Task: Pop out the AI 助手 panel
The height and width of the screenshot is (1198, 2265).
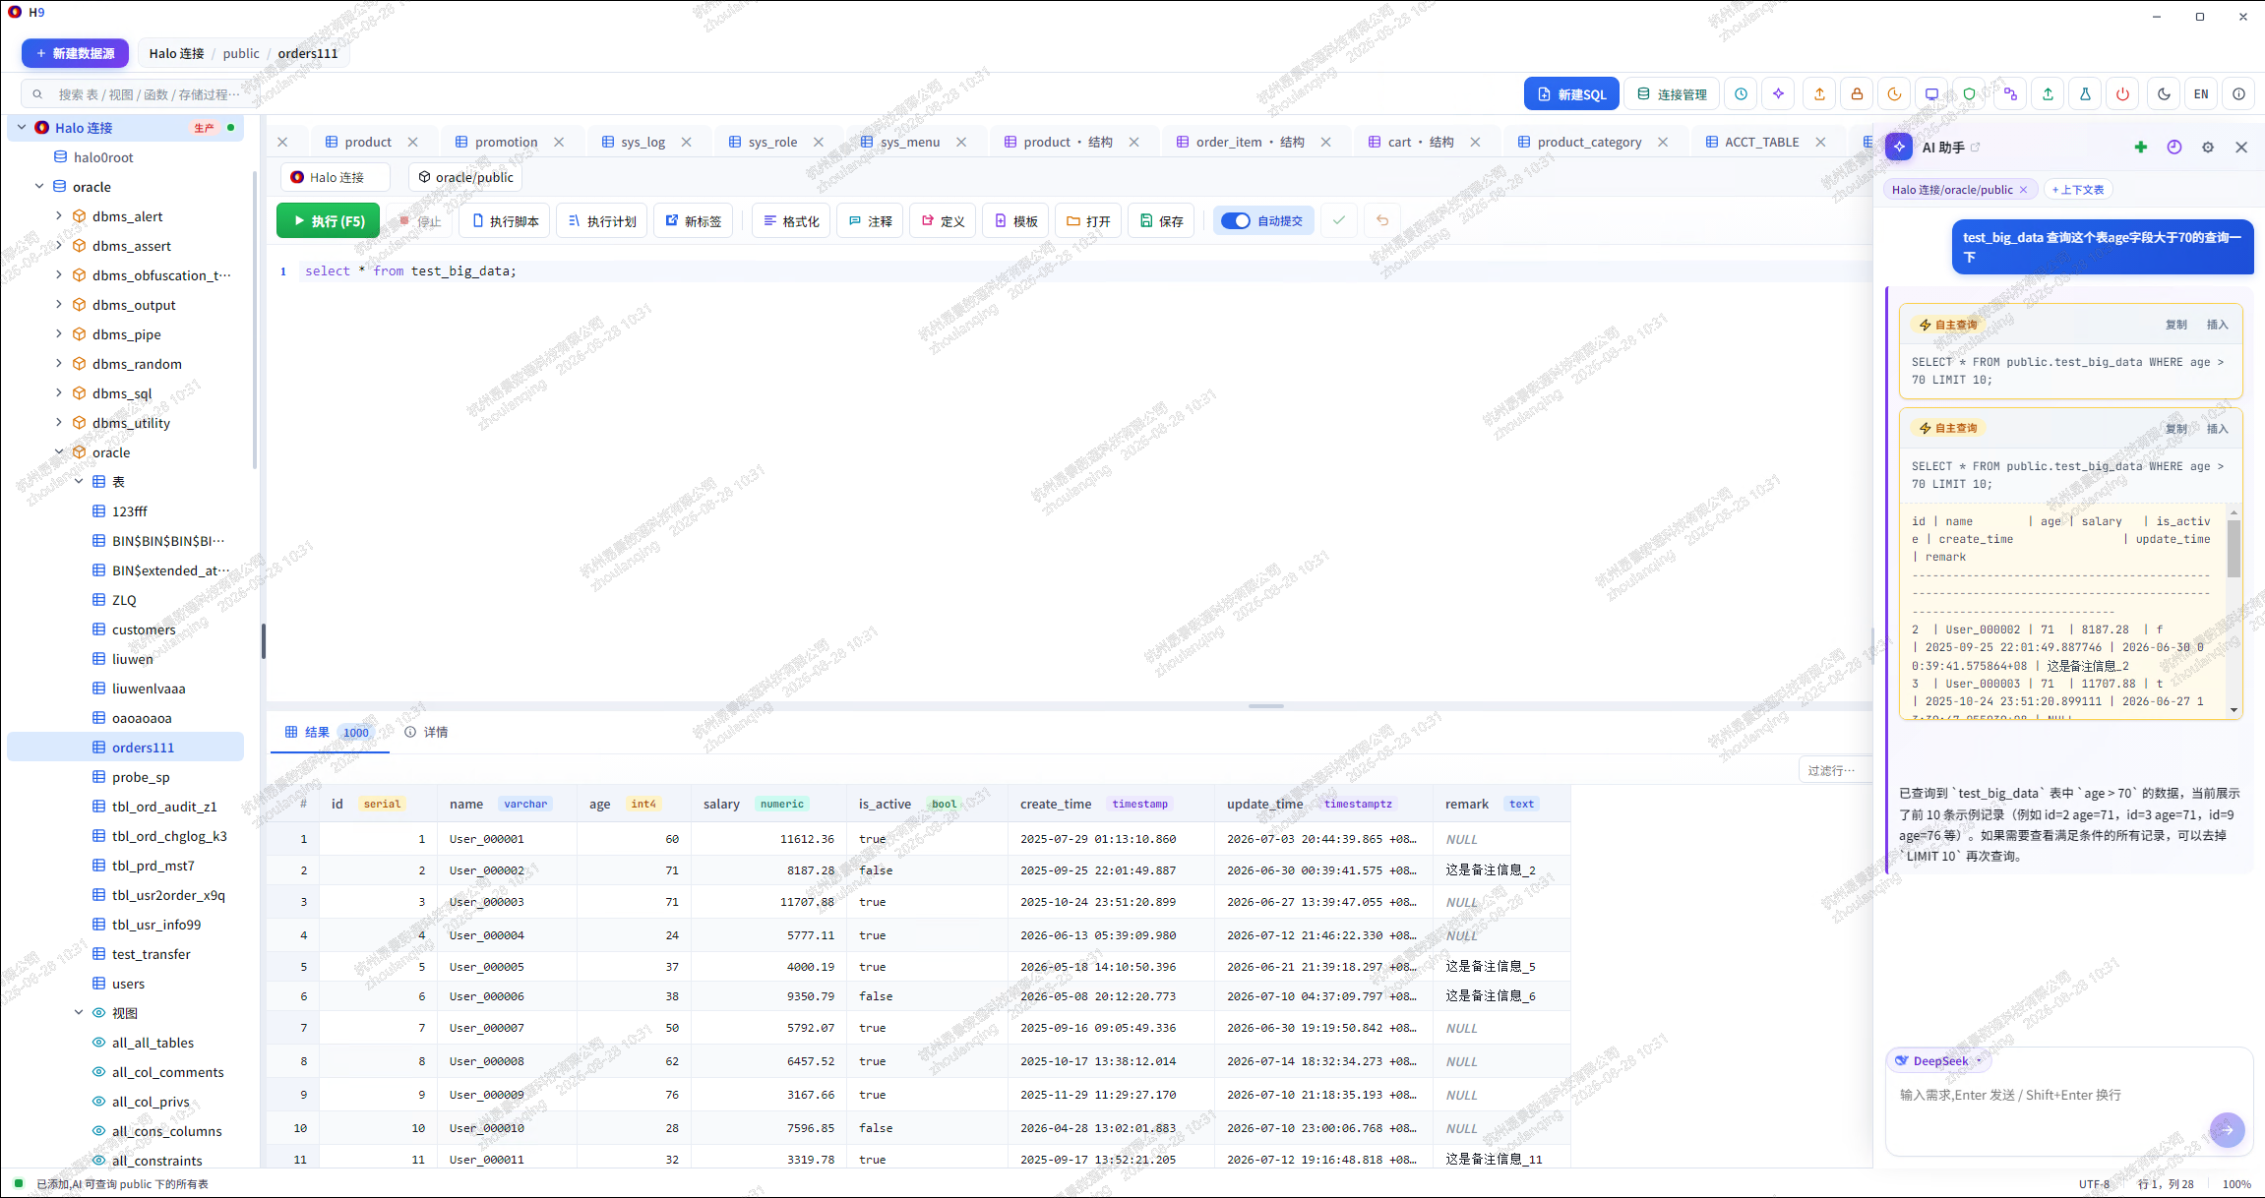Action: 1975,148
